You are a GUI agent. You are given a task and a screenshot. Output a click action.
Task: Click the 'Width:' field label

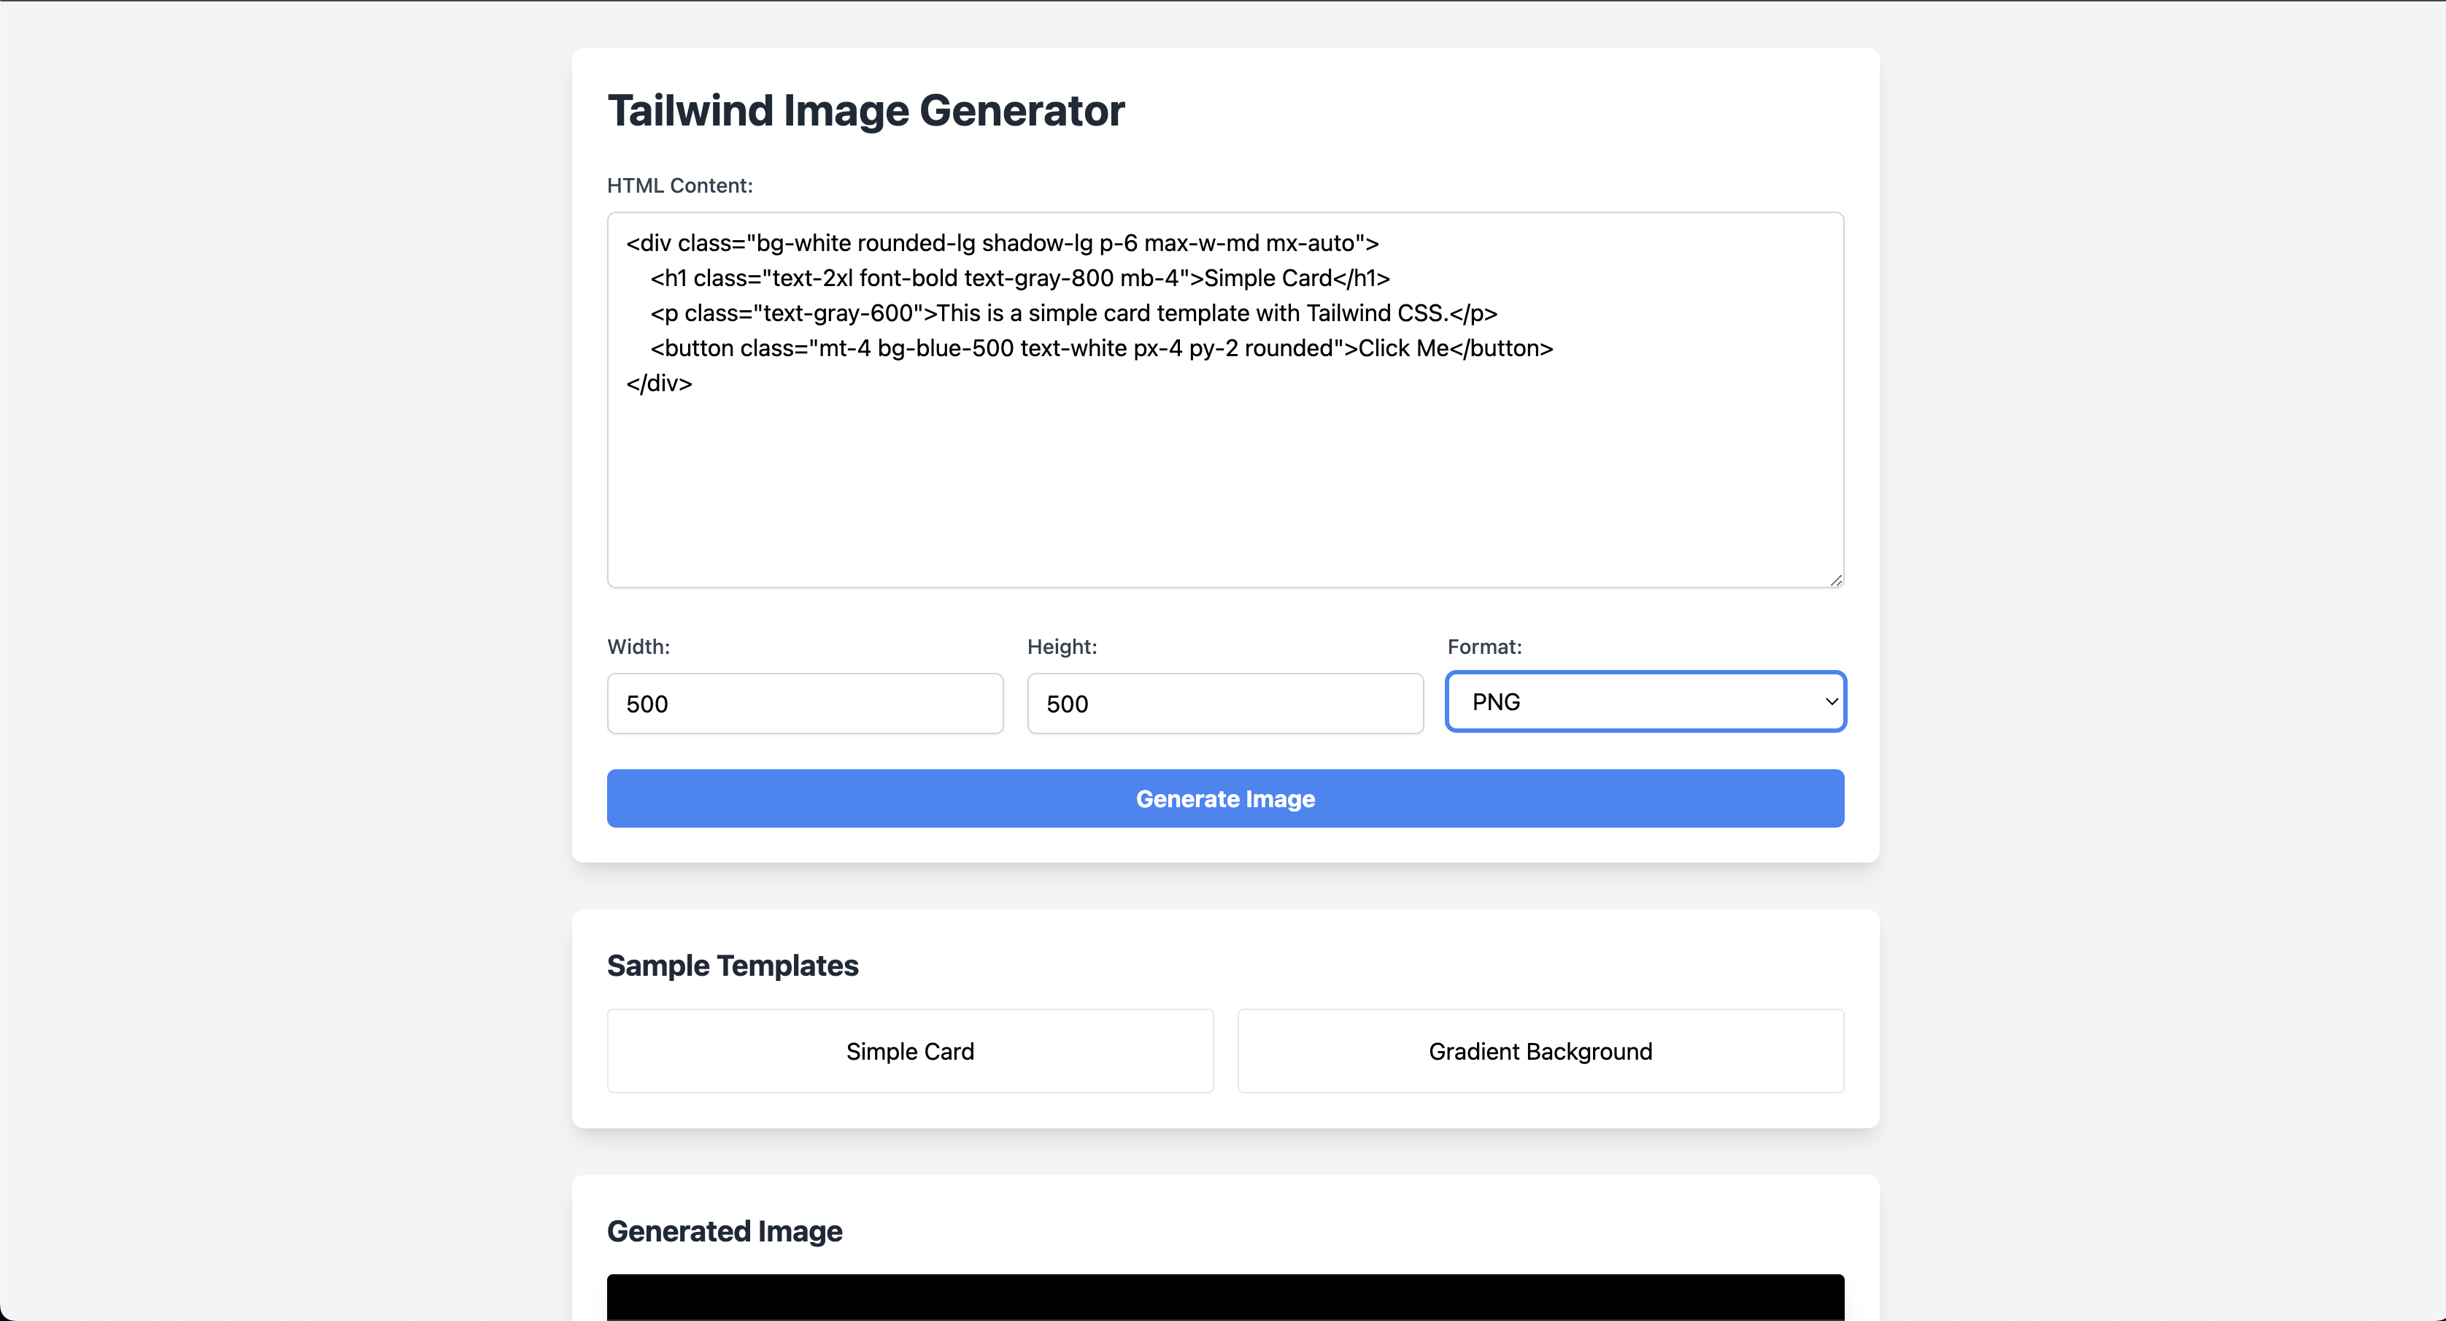tap(638, 647)
